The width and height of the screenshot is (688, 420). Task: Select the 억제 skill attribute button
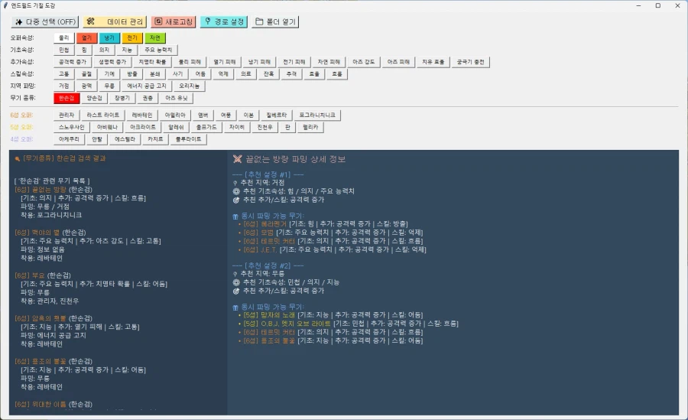pos(223,73)
